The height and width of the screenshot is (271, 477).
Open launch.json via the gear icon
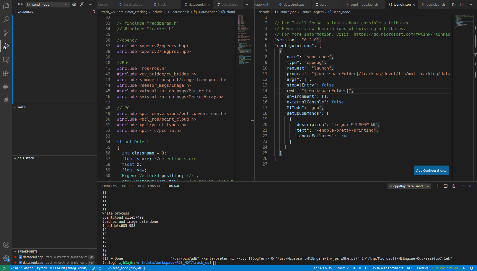[74, 4]
